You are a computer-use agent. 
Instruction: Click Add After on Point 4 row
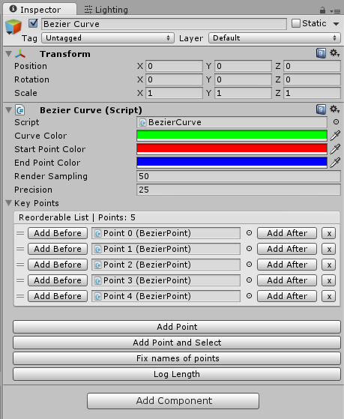(x=287, y=296)
